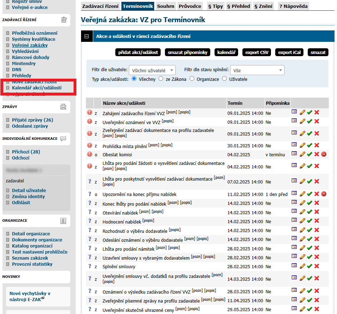Click the pencil edit icon for Obeslat komisi

coord(302,154)
